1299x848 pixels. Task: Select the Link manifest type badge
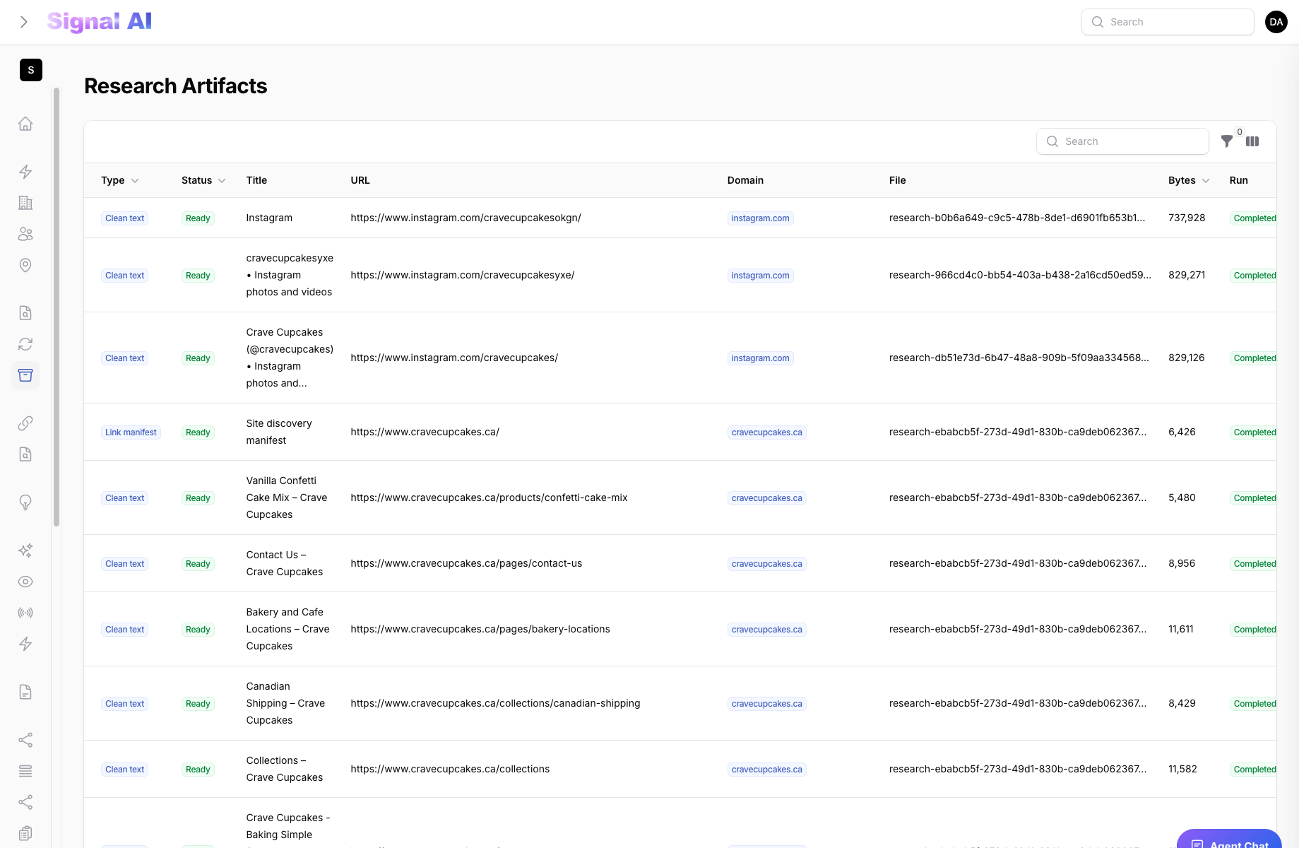(131, 432)
